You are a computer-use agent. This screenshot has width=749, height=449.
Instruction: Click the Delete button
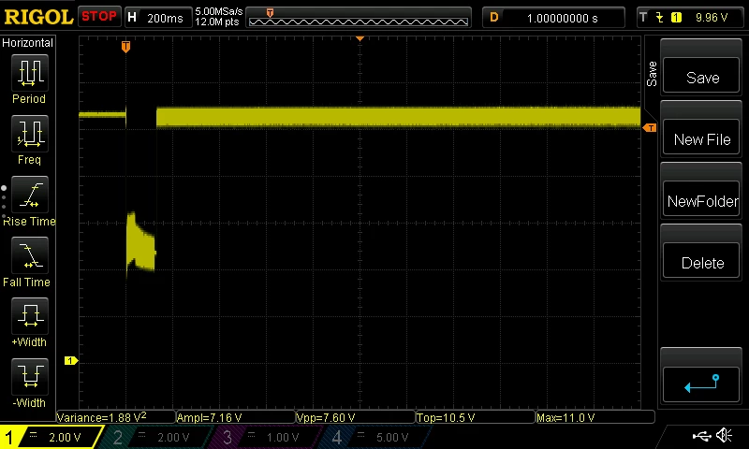701,262
